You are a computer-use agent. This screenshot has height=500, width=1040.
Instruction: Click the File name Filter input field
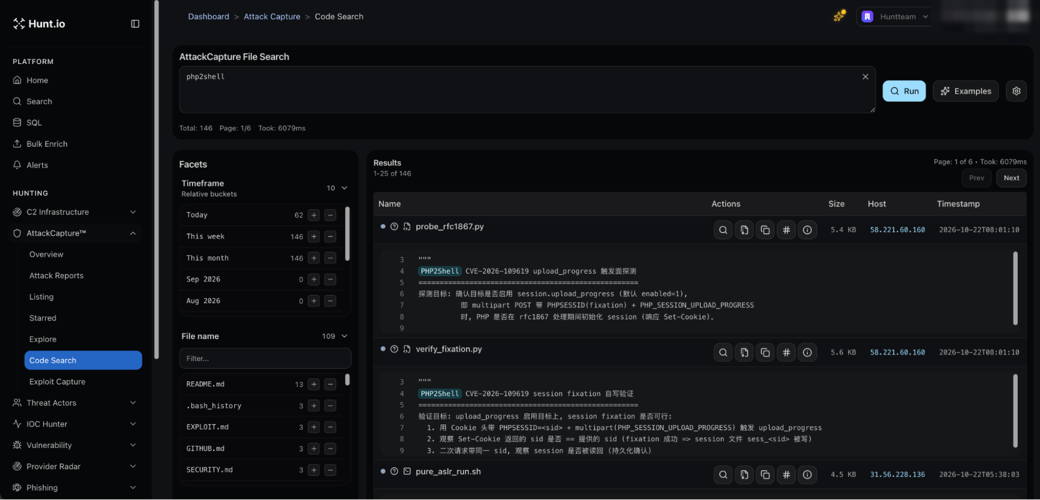coord(265,359)
